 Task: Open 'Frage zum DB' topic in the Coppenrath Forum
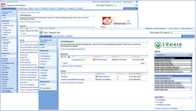(x=24, y=55)
